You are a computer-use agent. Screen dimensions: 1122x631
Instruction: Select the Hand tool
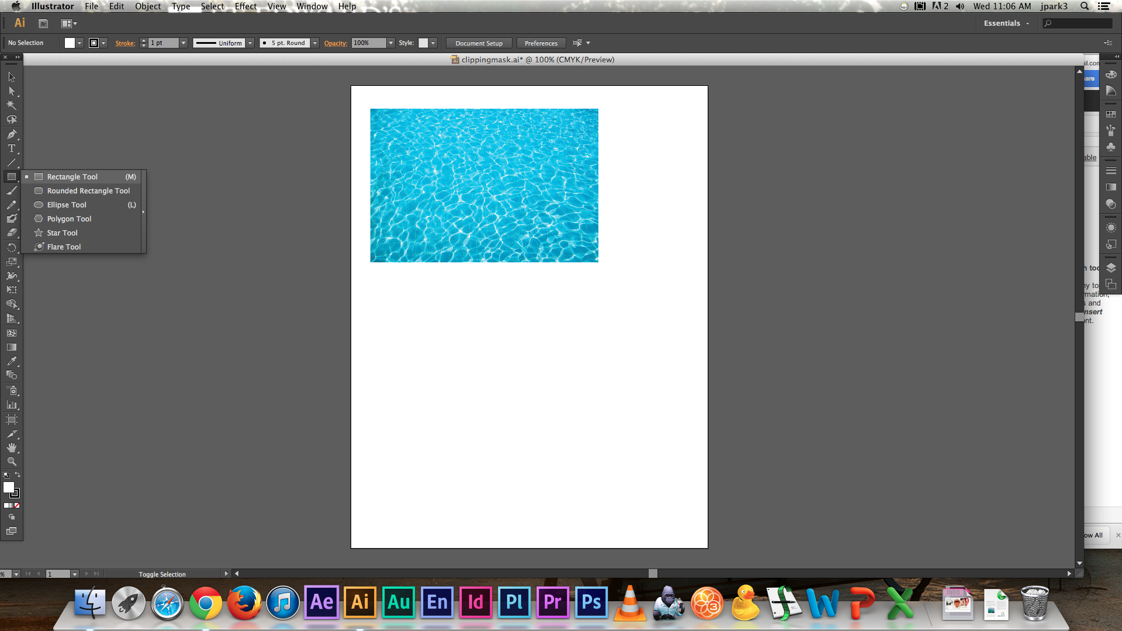tap(11, 448)
